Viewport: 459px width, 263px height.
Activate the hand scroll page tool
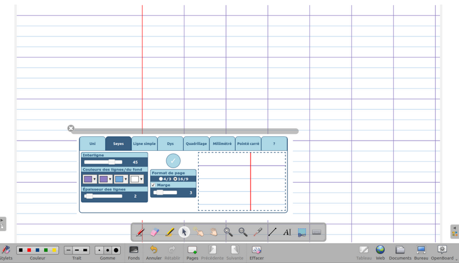(x=214, y=232)
